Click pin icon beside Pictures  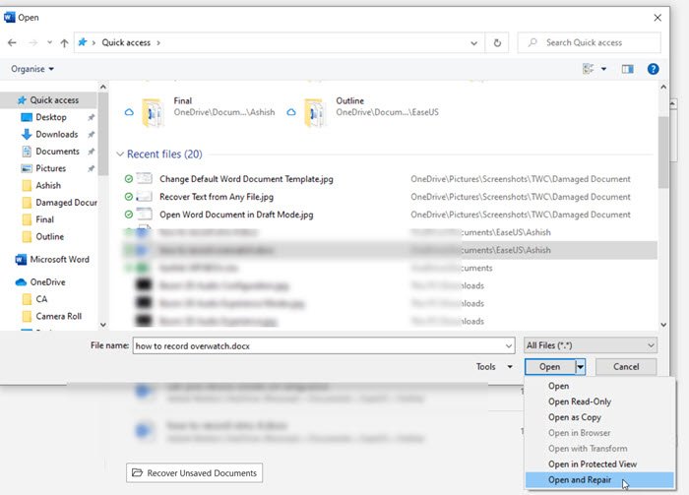pos(91,168)
